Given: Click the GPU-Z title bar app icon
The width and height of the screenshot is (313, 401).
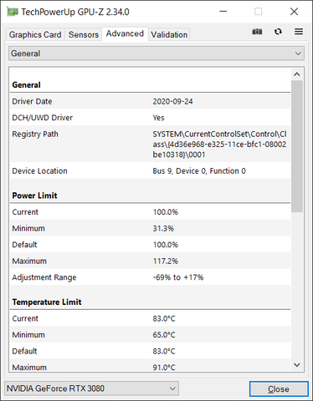Looking at the screenshot, I should [x=13, y=12].
